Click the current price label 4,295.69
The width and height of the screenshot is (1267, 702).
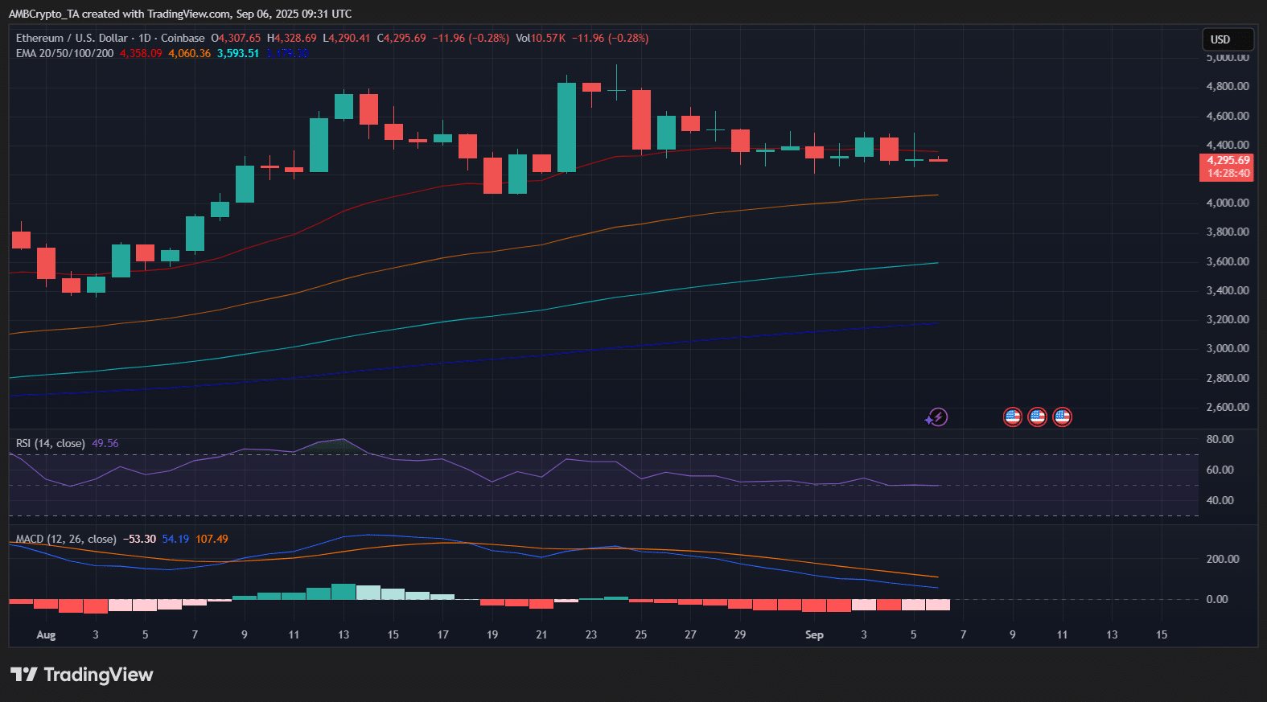pyautogui.click(x=1227, y=161)
